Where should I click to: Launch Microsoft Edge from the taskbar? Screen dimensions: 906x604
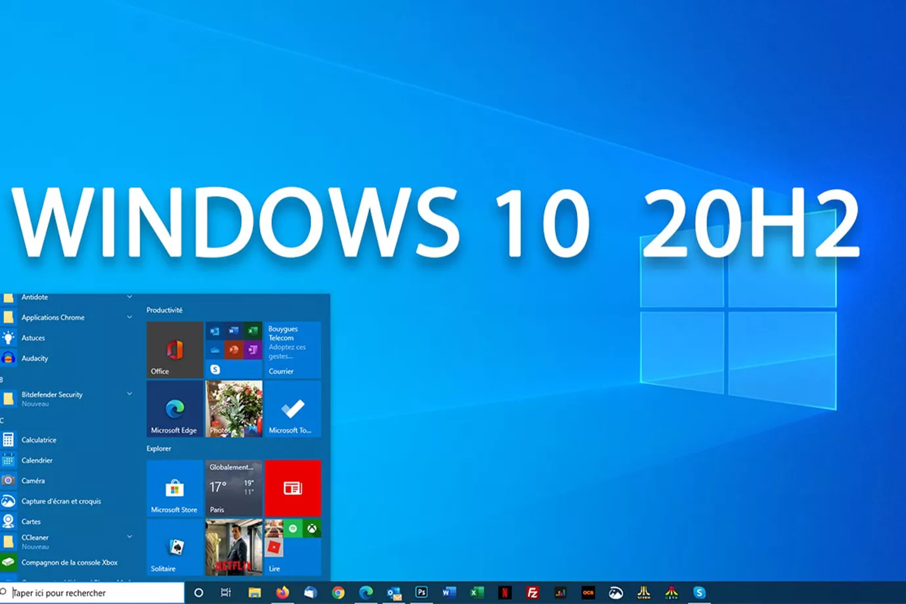point(366,593)
